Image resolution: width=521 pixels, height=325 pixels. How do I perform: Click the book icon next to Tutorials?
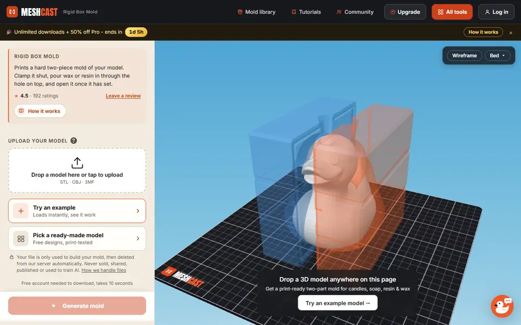(x=294, y=12)
